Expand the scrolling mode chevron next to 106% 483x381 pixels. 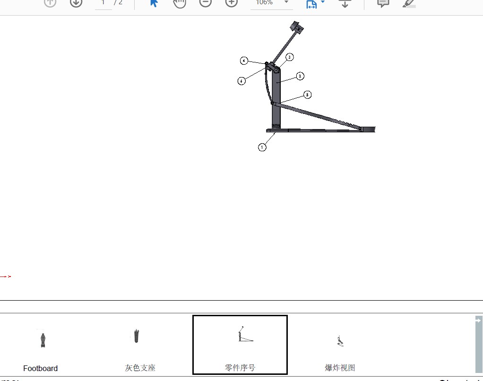[286, 2]
